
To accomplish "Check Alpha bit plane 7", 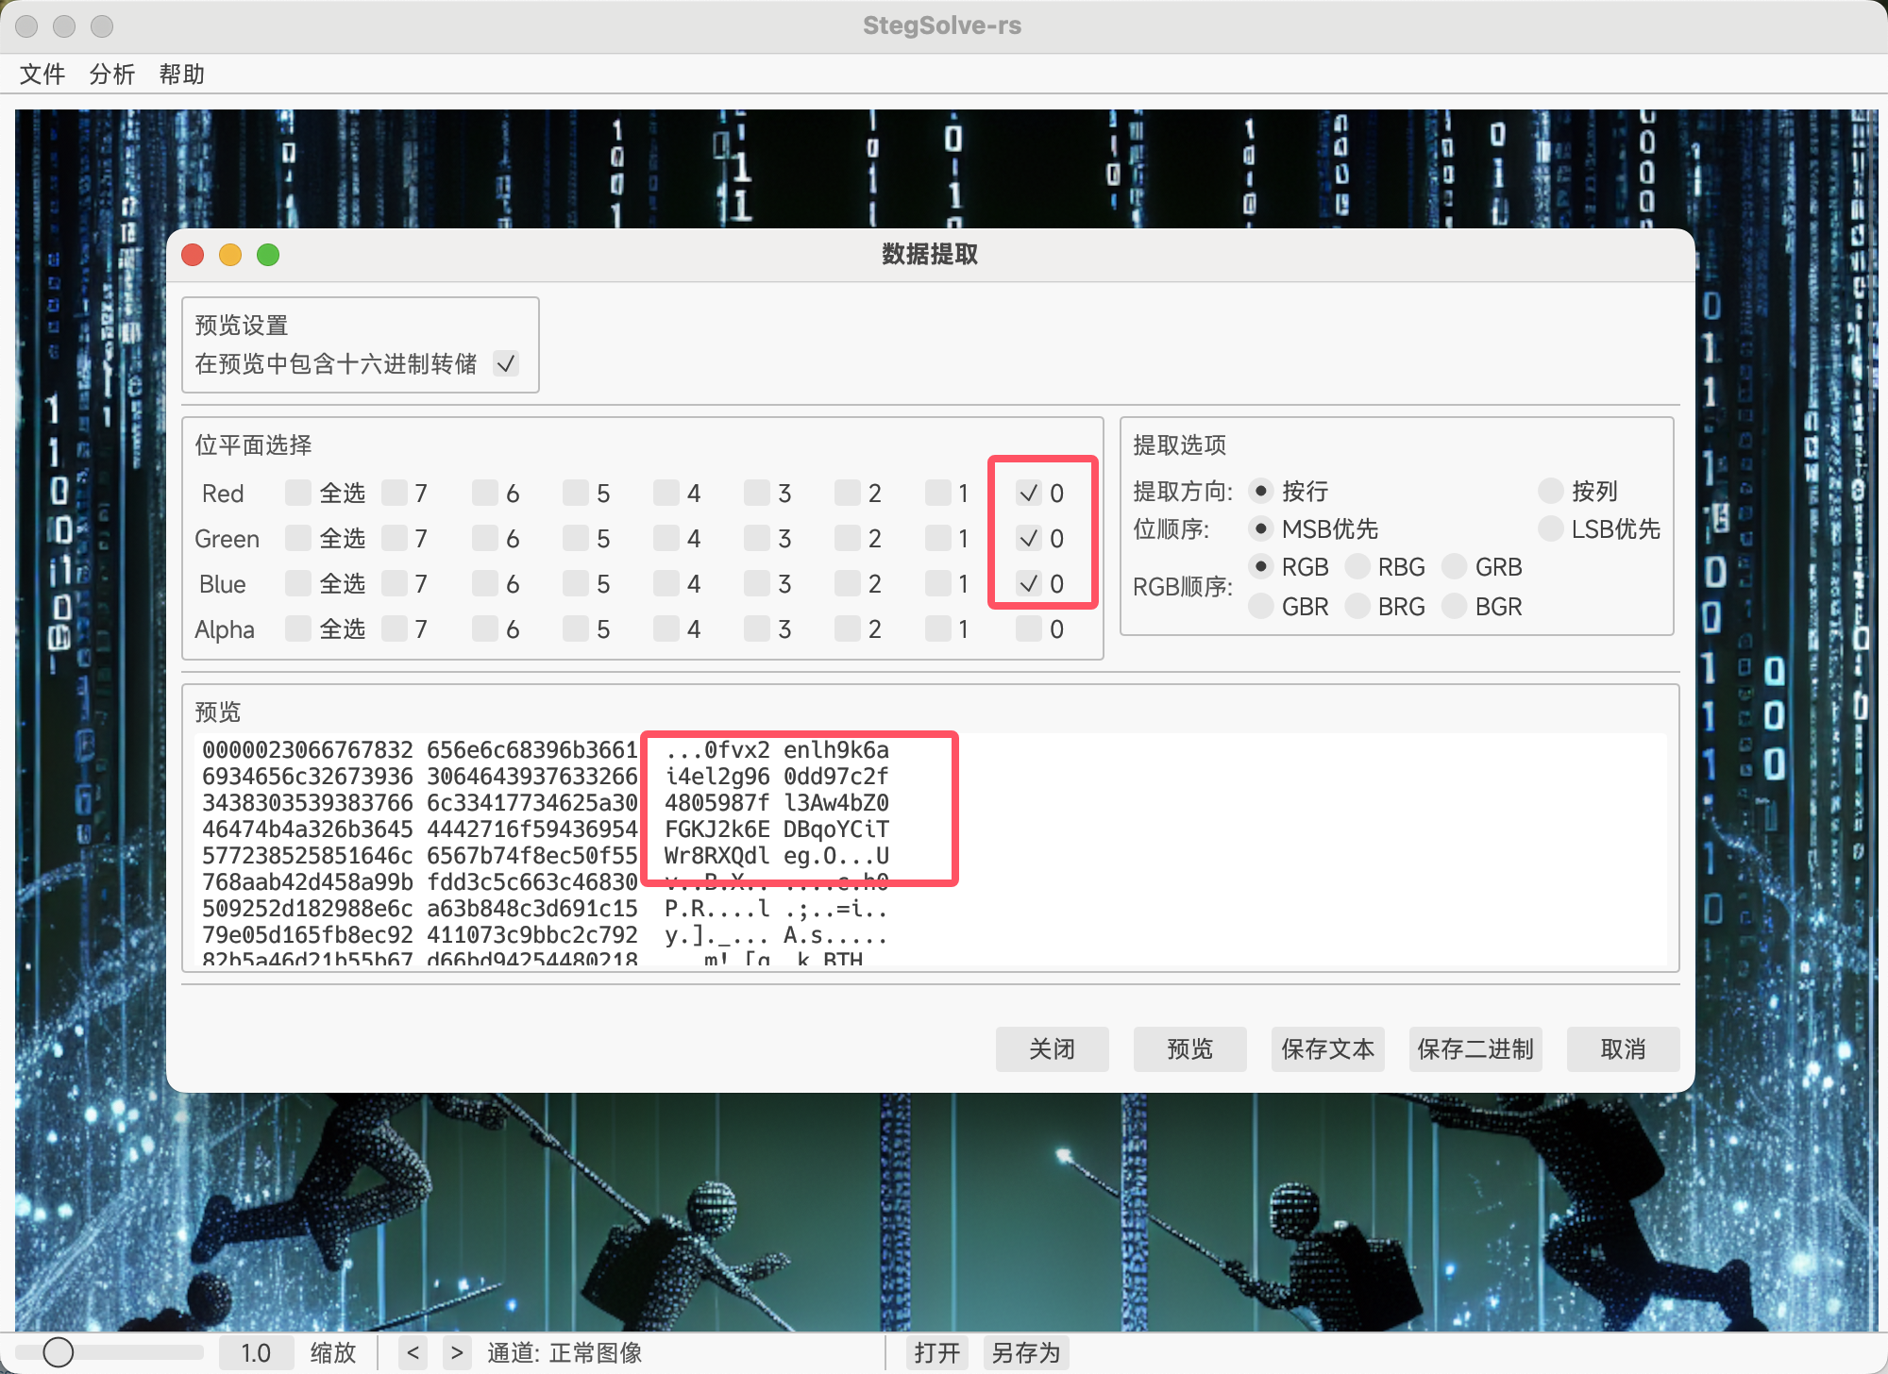I will point(395,628).
